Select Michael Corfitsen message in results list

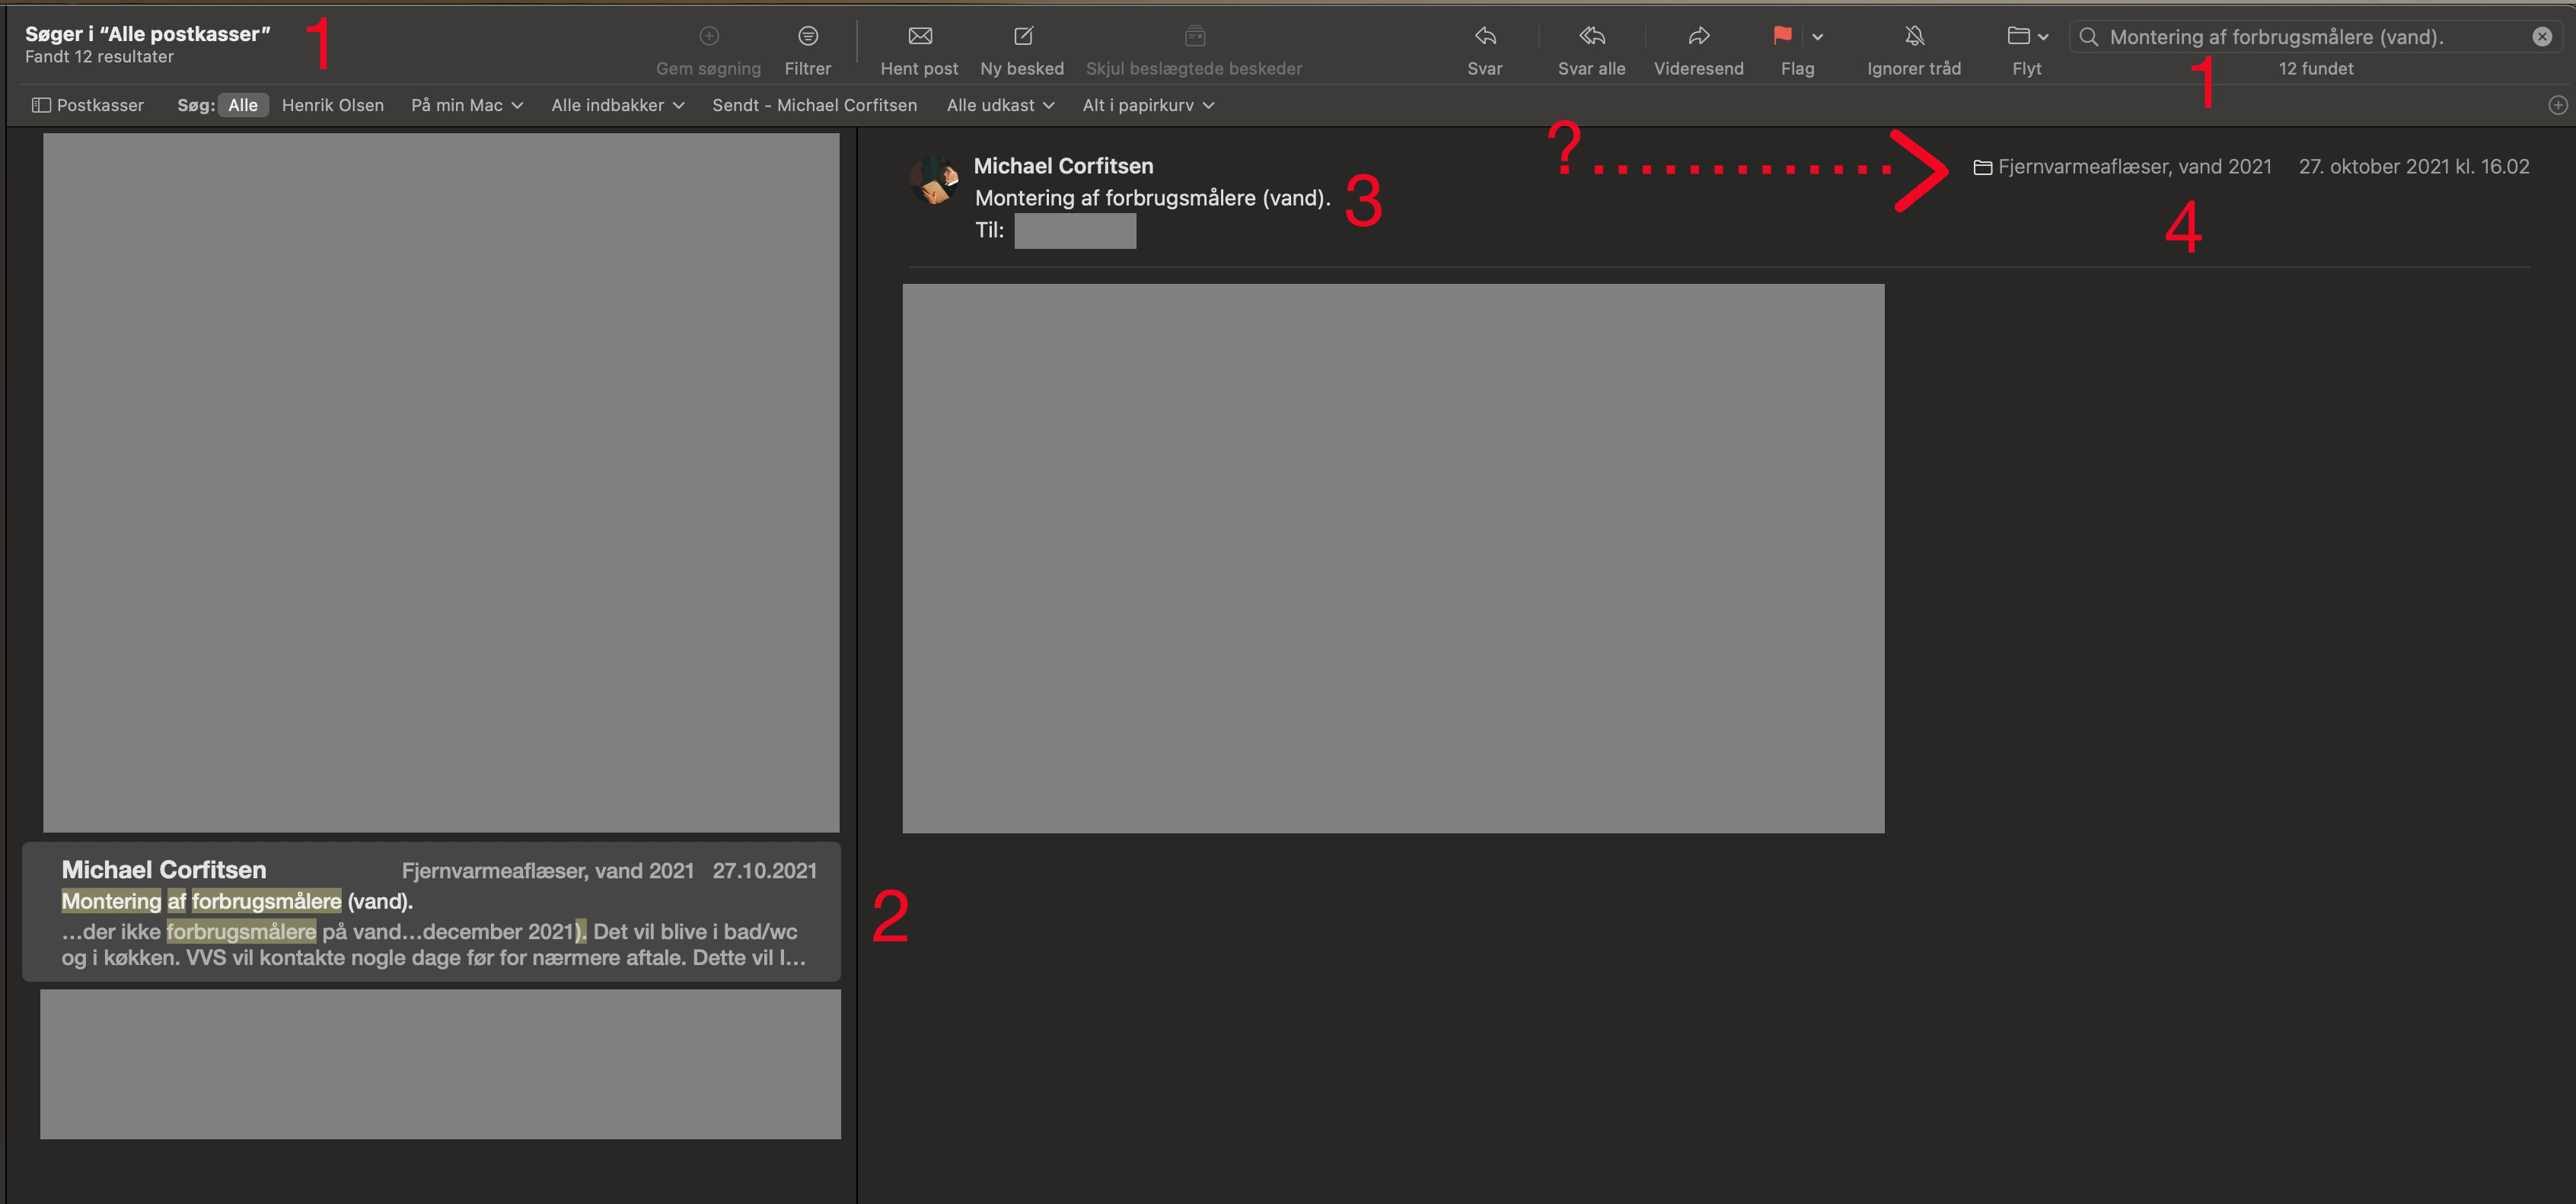[431, 912]
